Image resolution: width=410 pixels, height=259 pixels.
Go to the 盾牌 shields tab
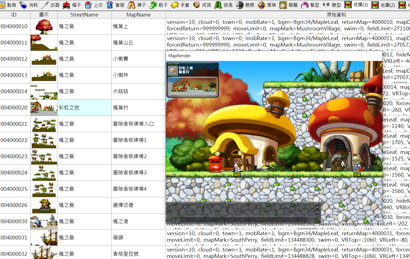point(267,5)
